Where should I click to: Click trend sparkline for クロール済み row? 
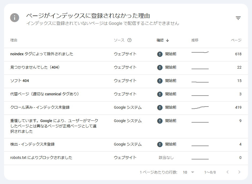(200, 107)
